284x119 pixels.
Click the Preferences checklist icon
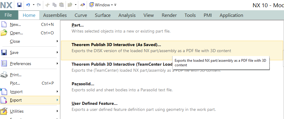(x=4, y=64)
